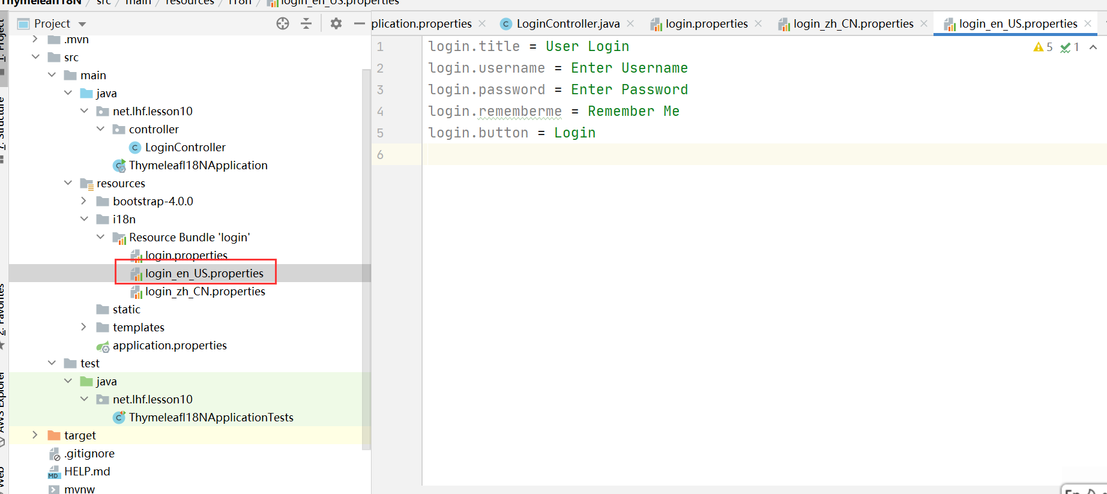1107x494 pixels.
Task: Collapse the resources folder
Action: (x=68, y=183)
